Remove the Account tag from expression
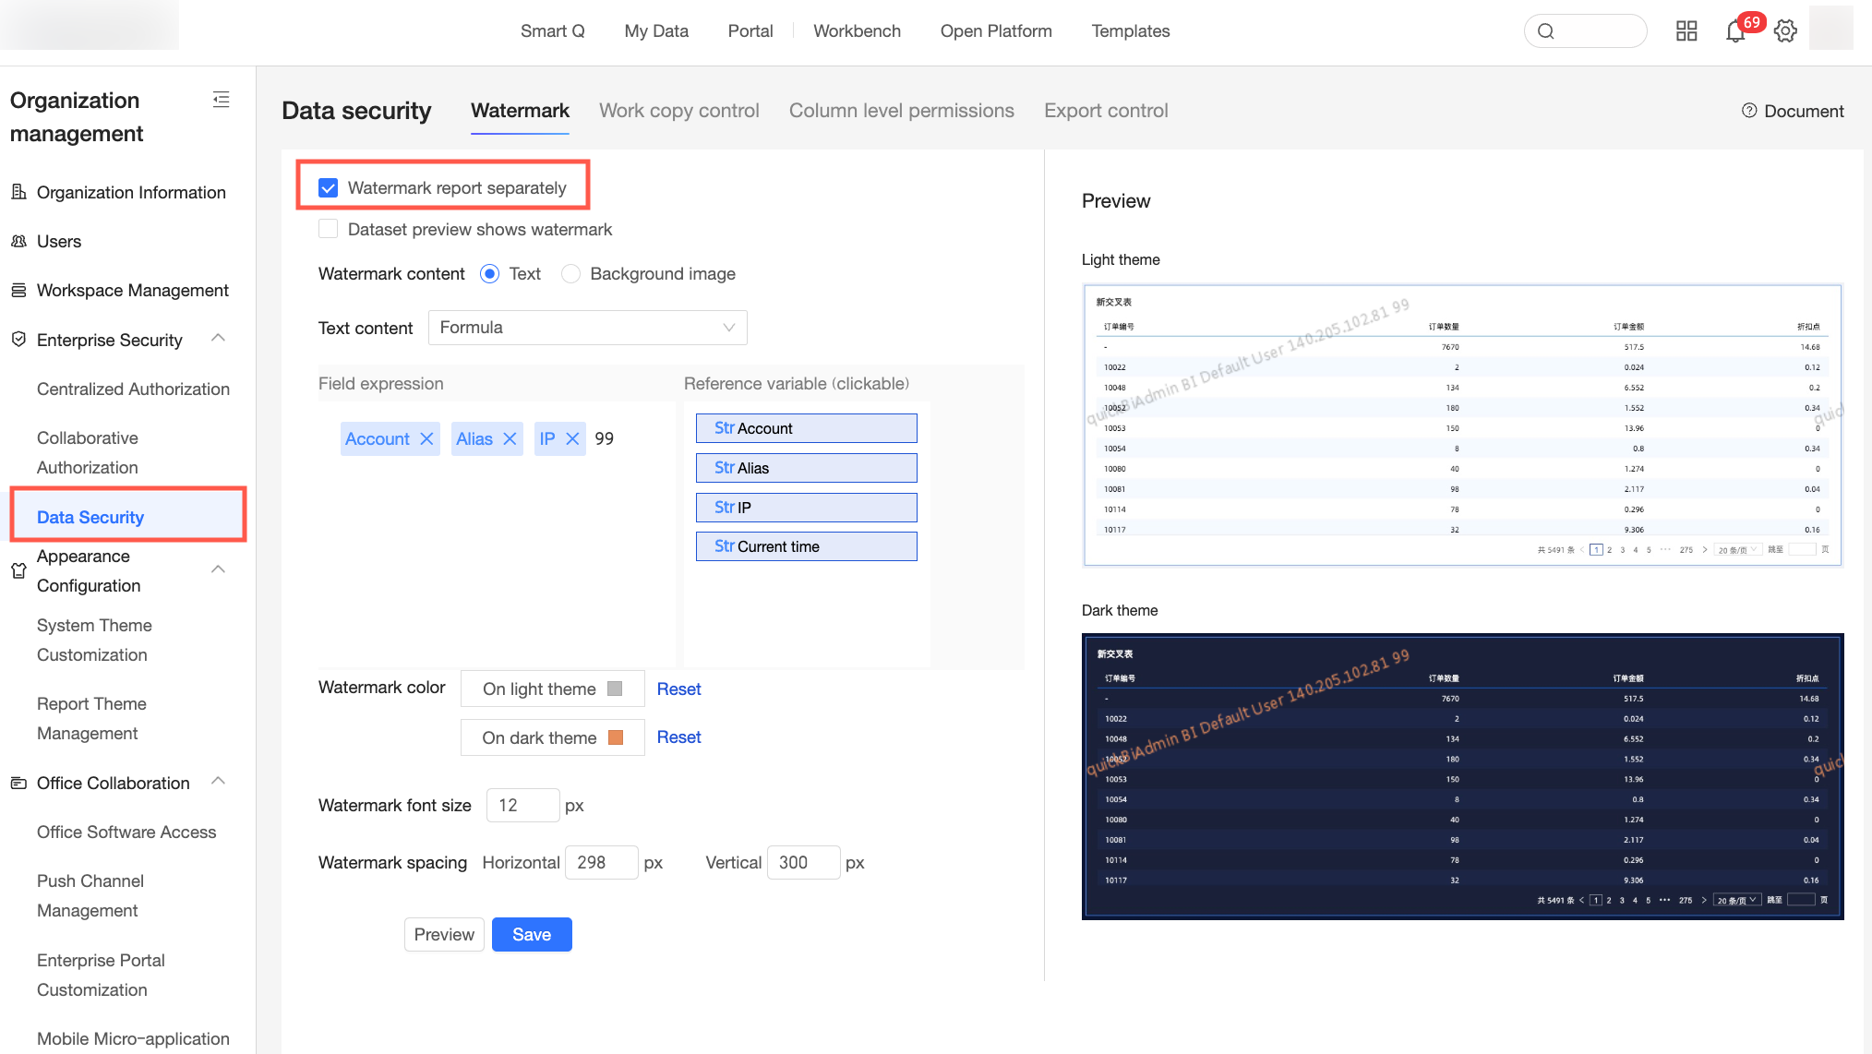The width and height of the screenshot is (1872, 1054). (x=426, y=439)
